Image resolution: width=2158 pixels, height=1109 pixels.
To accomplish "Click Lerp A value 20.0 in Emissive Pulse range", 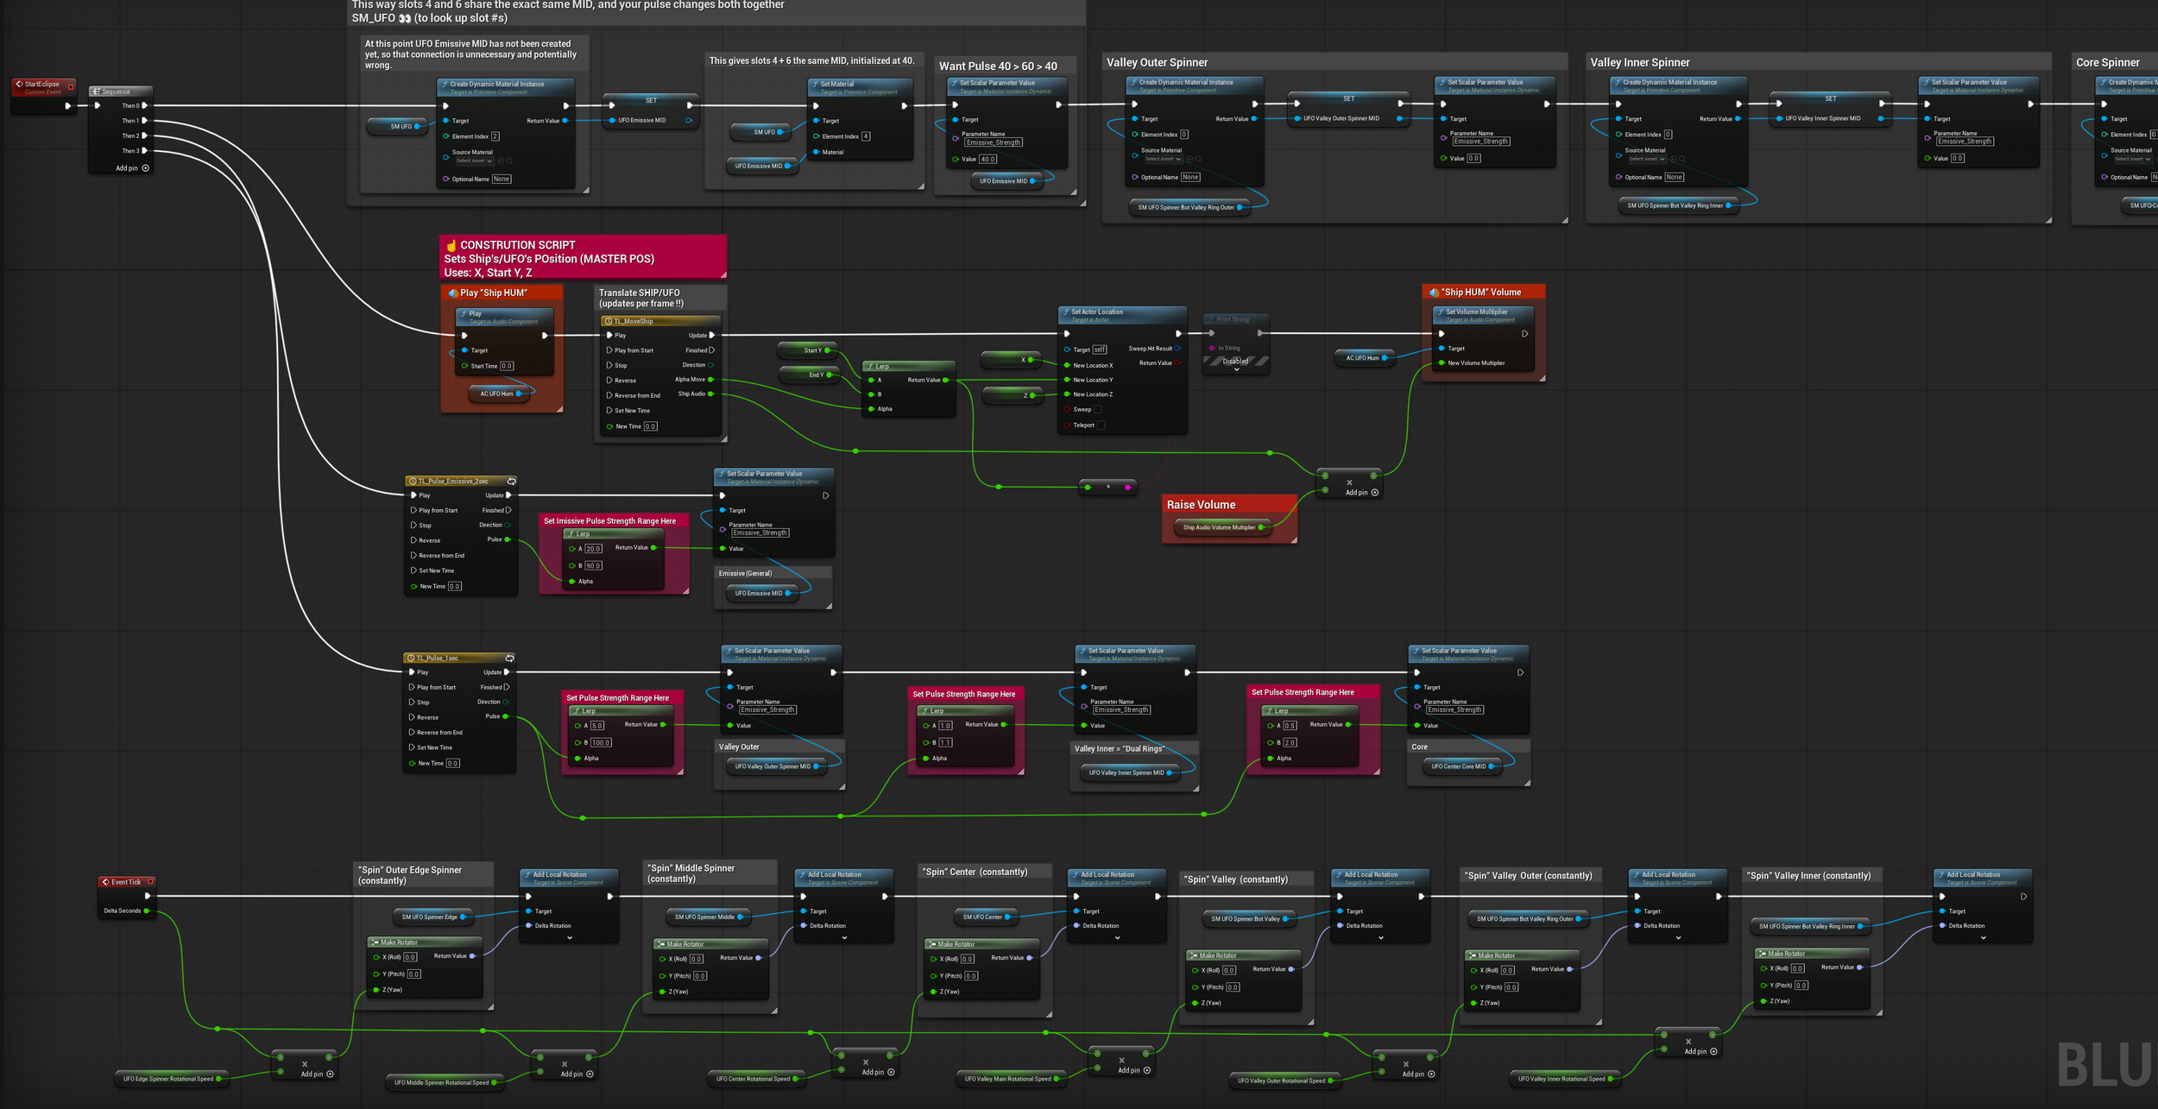I will (x=593, y=549).
